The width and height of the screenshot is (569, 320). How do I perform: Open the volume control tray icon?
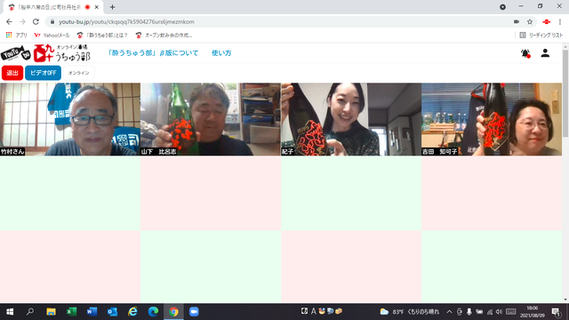[499, 312]
